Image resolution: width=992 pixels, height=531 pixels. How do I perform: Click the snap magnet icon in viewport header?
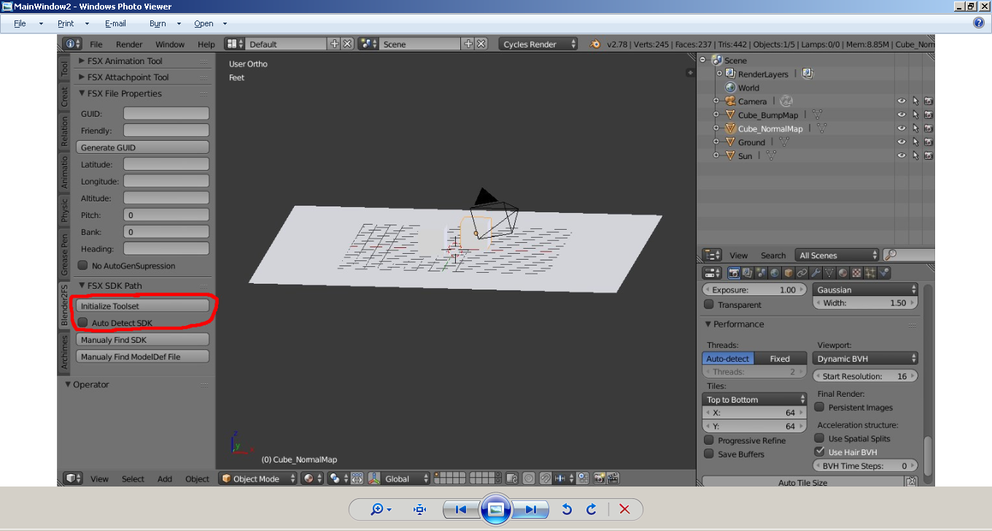tap(546, 478)
